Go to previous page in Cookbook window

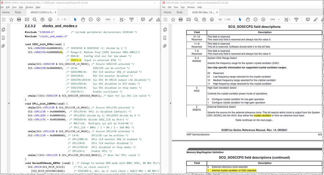click(x=42, y=19)
